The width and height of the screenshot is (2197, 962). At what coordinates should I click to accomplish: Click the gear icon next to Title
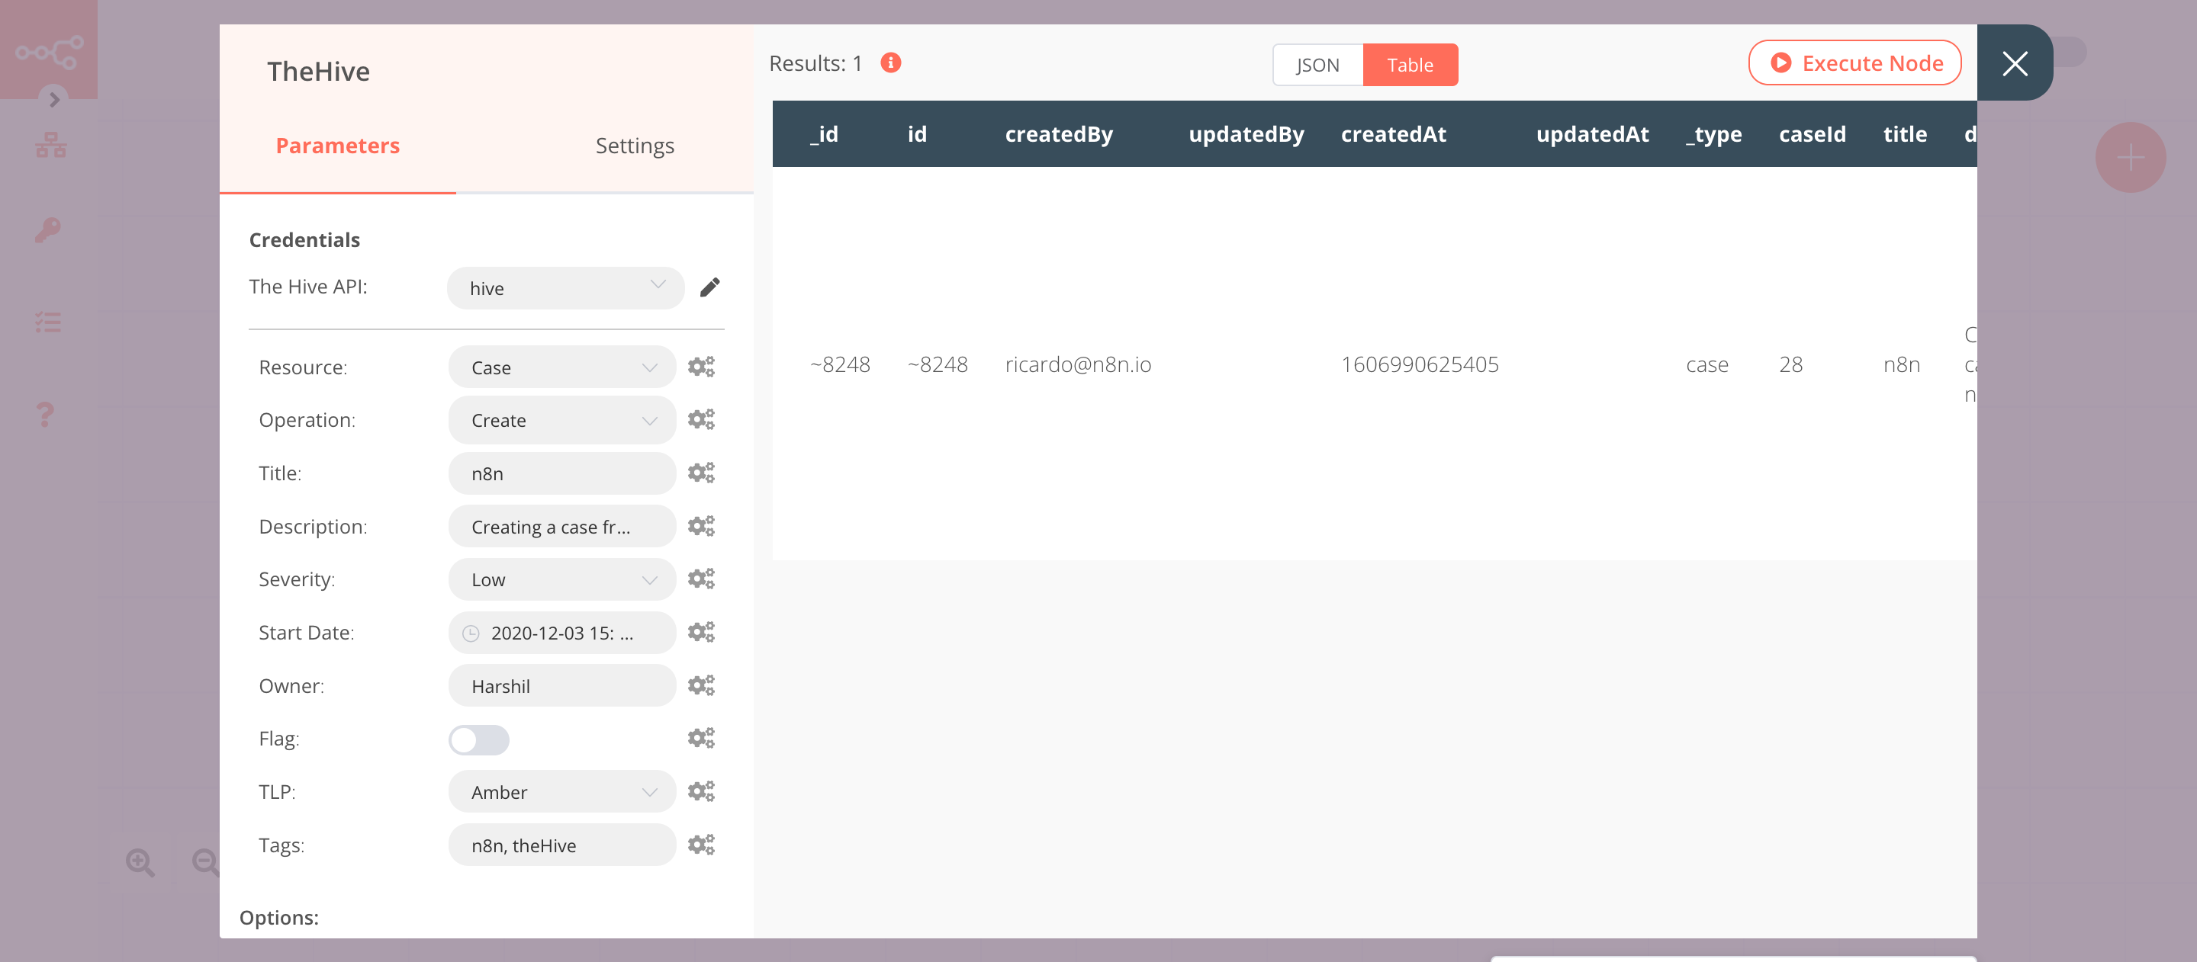700,472
